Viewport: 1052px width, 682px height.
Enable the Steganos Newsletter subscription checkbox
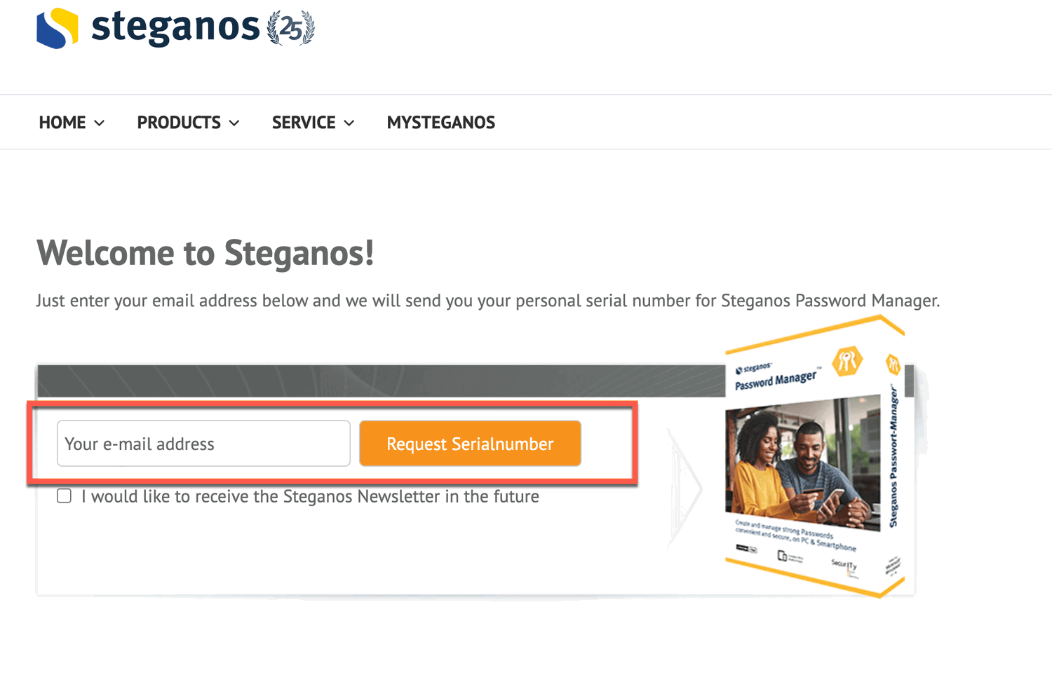(x=64, y=496)
